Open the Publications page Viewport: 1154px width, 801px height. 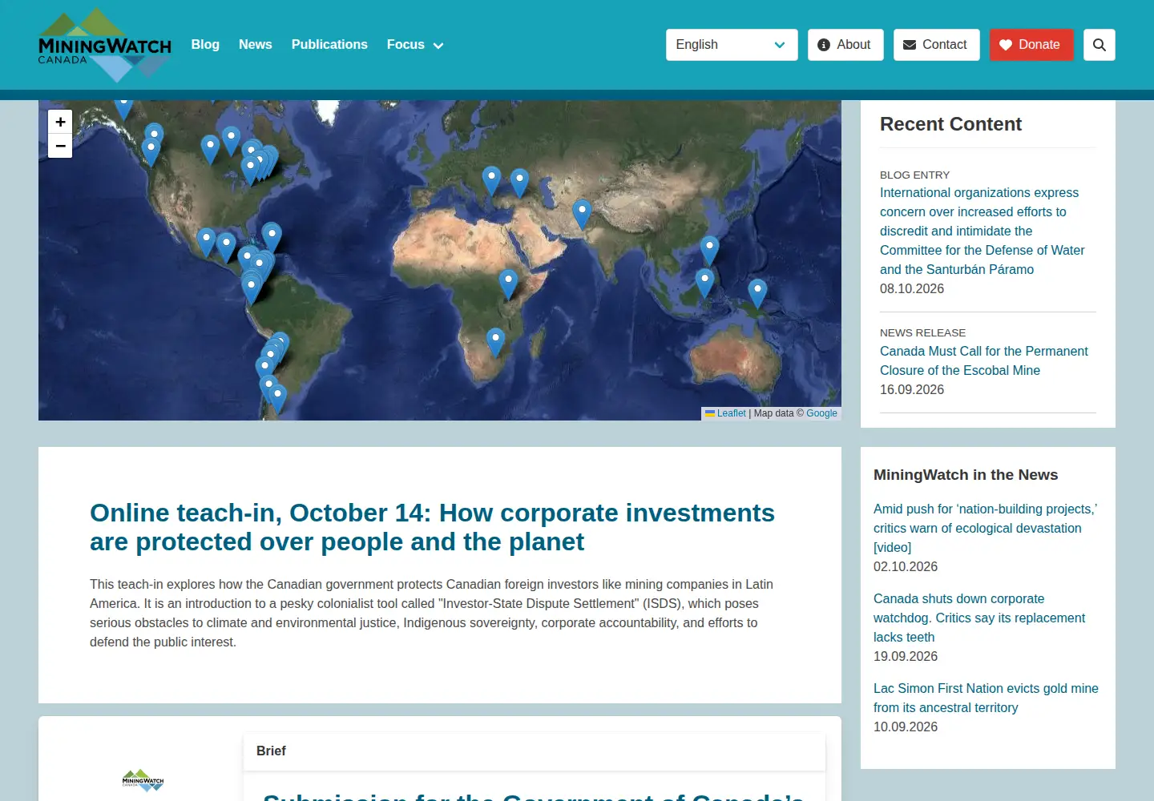click(329, 45)
